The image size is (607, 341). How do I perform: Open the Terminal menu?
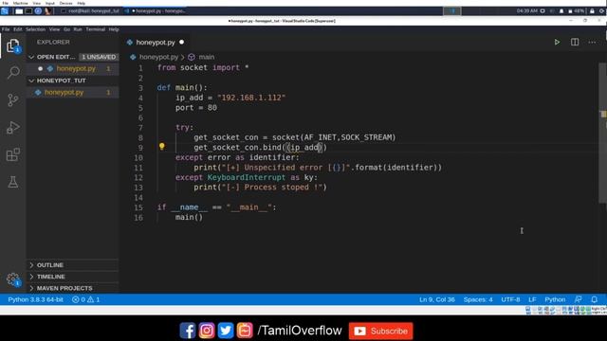96,29
